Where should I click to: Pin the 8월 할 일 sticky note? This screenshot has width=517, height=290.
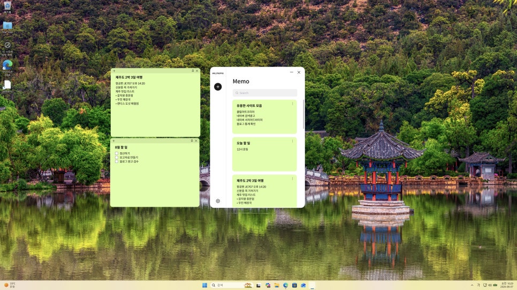pyautogui.click(x=192, y=140)
